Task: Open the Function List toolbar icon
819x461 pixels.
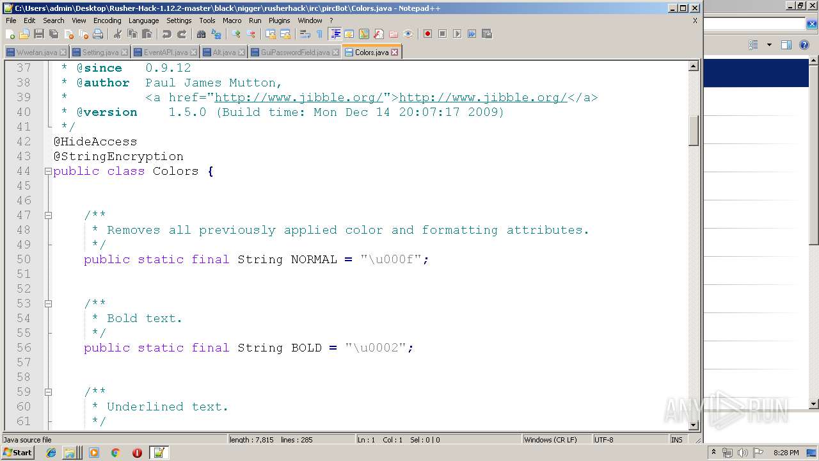Action: pos(379,34)
